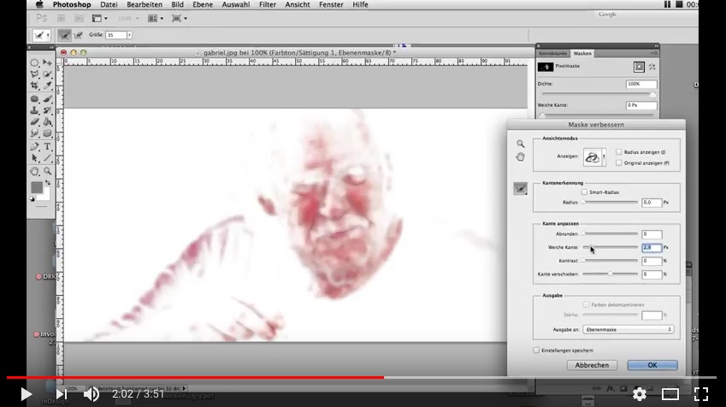Tick Einstellungen speichern checkbox

pyautogui.click(x=536, y=350)
